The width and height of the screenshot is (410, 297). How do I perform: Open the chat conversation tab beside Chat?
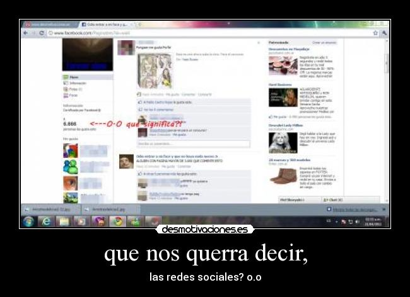click(x=300, y=199)
